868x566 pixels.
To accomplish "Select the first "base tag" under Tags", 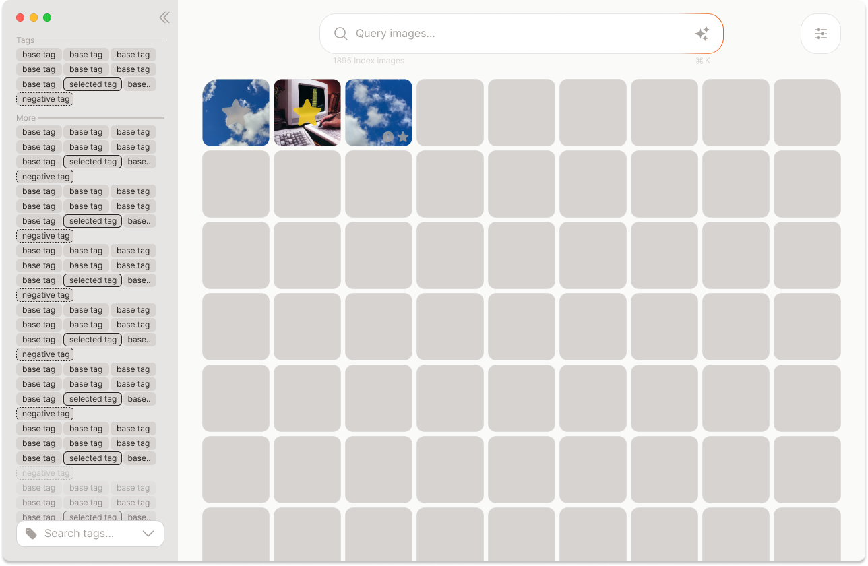I will point(39,55).
